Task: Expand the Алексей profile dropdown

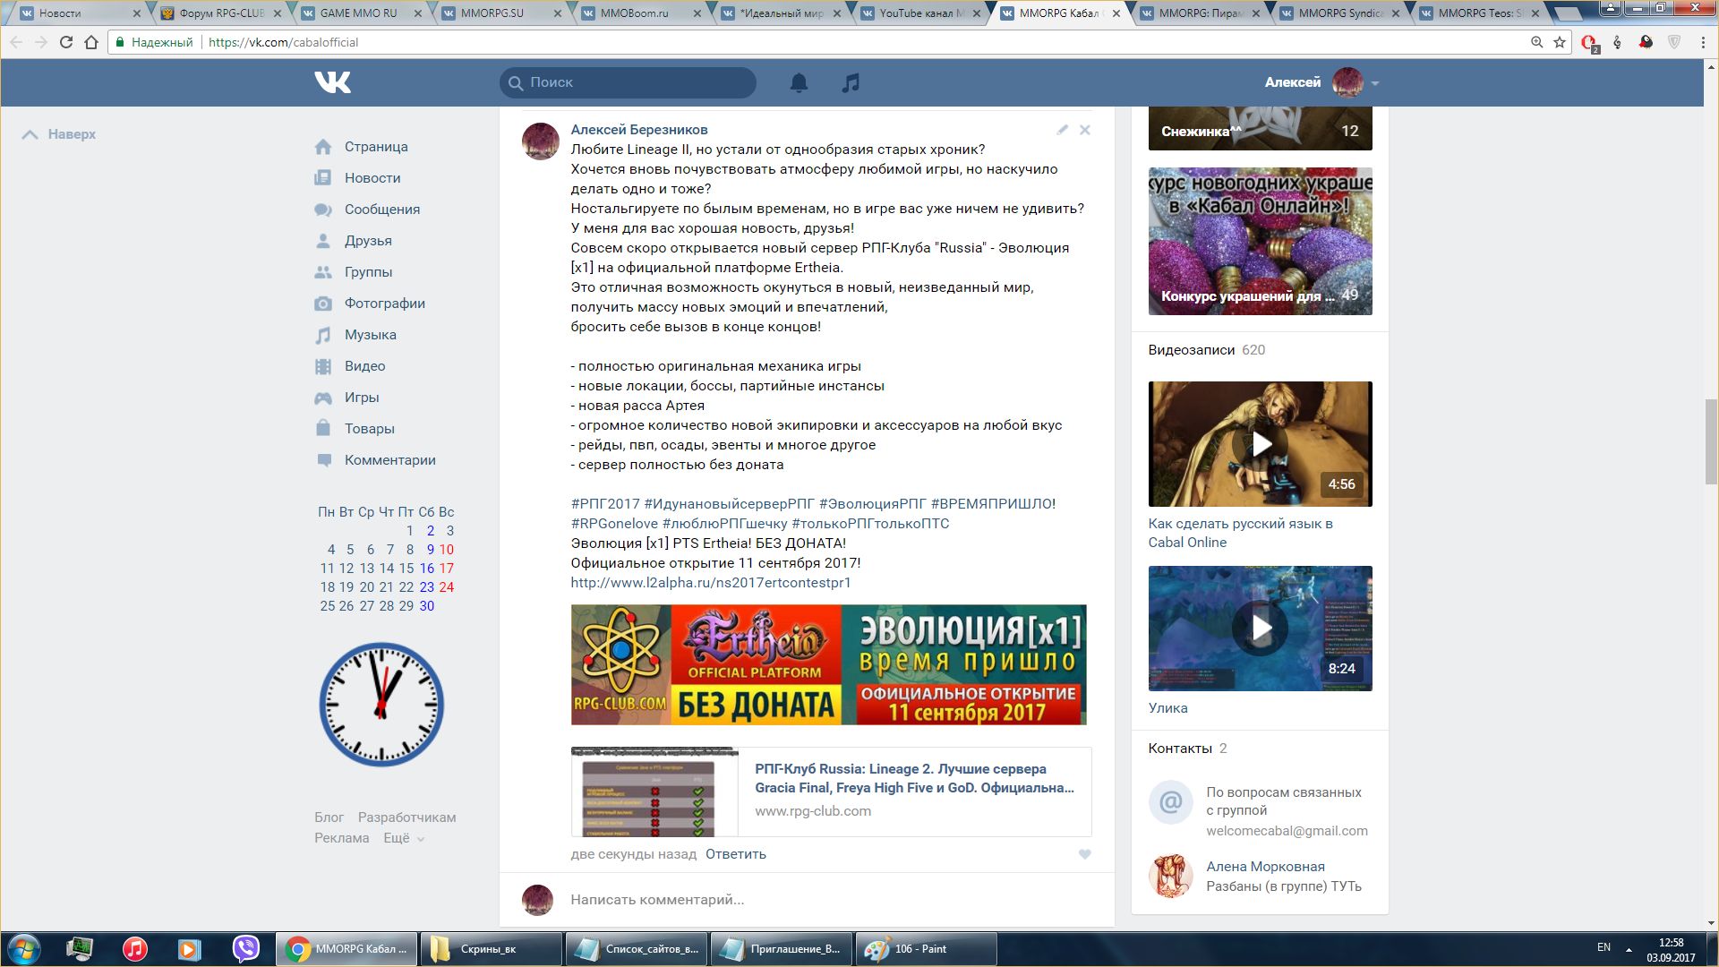Action: pos(1321,82)
